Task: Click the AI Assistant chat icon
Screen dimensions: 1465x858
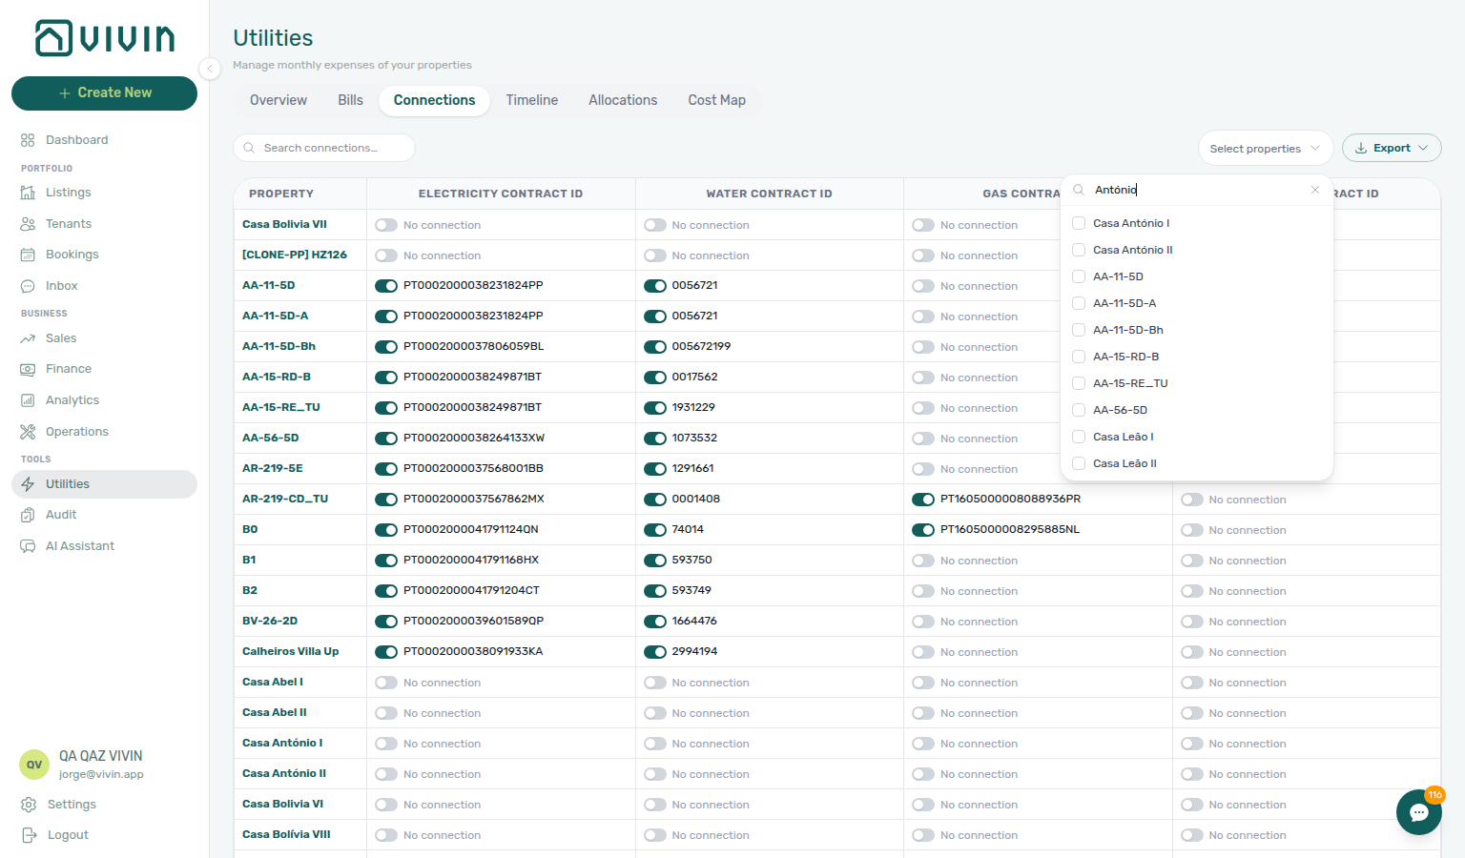Action: pos(28,546)
